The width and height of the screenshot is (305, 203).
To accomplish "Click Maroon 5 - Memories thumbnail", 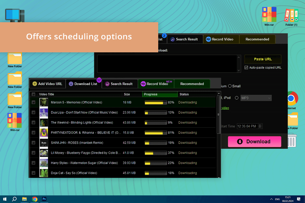I will point(44,102).
